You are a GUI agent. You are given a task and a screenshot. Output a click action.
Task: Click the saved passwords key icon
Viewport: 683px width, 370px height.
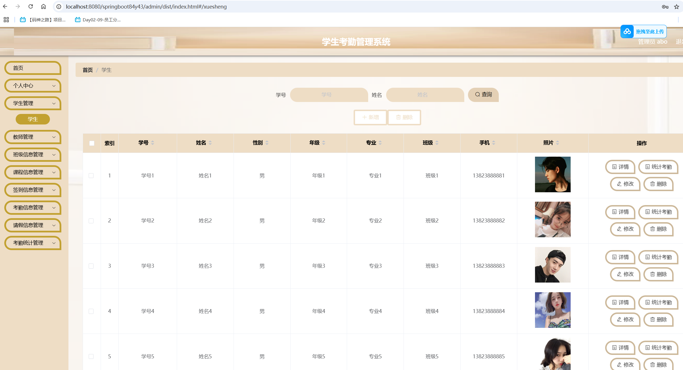click(x=665, y=7)
